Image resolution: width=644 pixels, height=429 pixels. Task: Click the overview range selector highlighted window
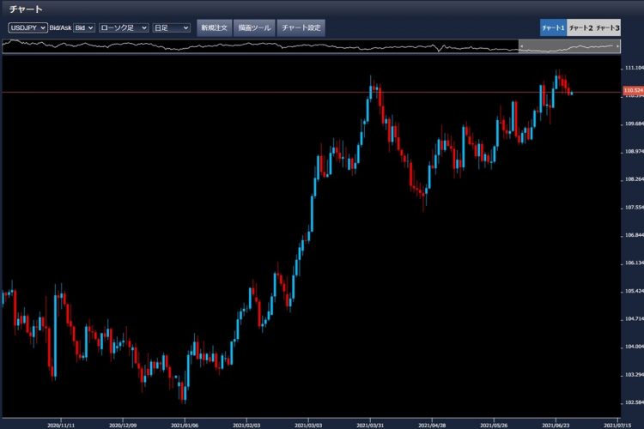pyautogui.click(x=569, y=46)
